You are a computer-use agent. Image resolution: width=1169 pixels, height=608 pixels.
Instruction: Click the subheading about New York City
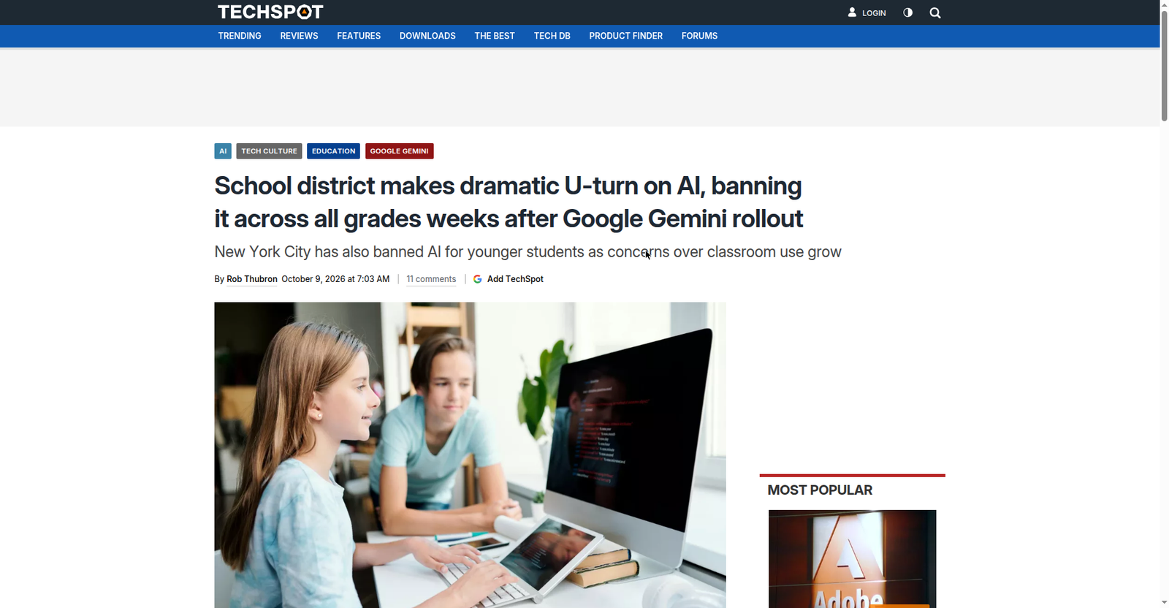click(528, 252)
